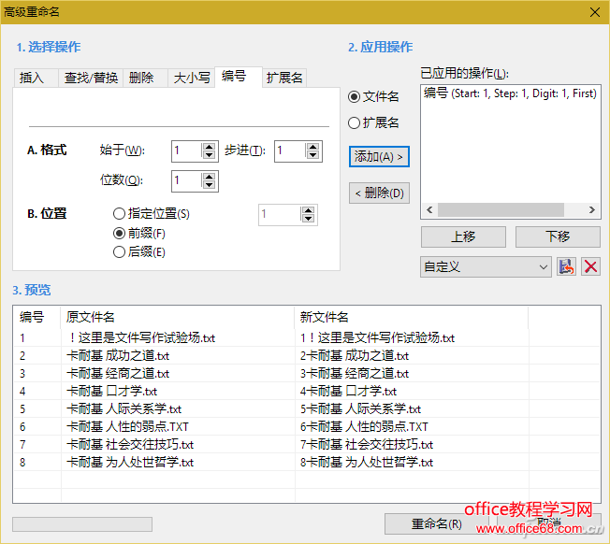Switch to the 扩展名 tab

(x=284, y=78)
